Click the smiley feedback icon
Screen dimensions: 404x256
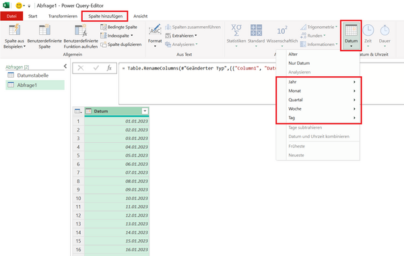click(x=19, y=5)
